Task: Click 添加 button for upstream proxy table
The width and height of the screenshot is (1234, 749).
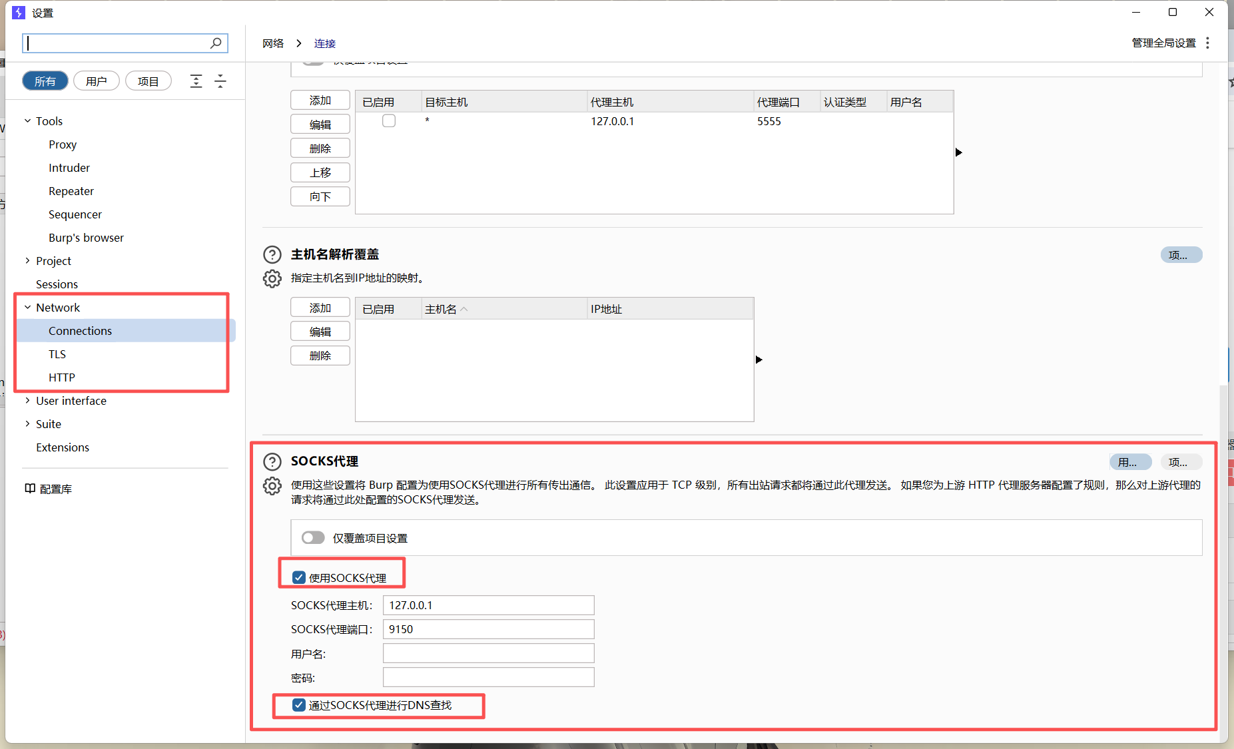Action: [320, 101]
